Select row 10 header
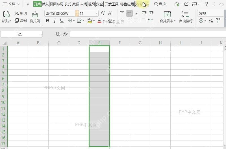The image size is (226, 149). [3, 102]
